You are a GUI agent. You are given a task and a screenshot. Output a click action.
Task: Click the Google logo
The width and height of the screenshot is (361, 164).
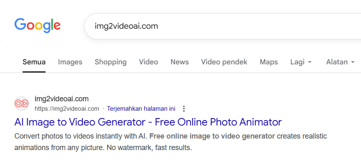click(37, 25)
